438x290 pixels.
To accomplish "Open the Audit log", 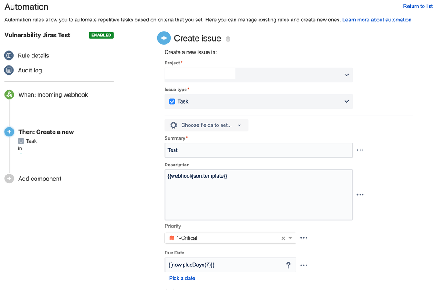I will pos(30,71).
